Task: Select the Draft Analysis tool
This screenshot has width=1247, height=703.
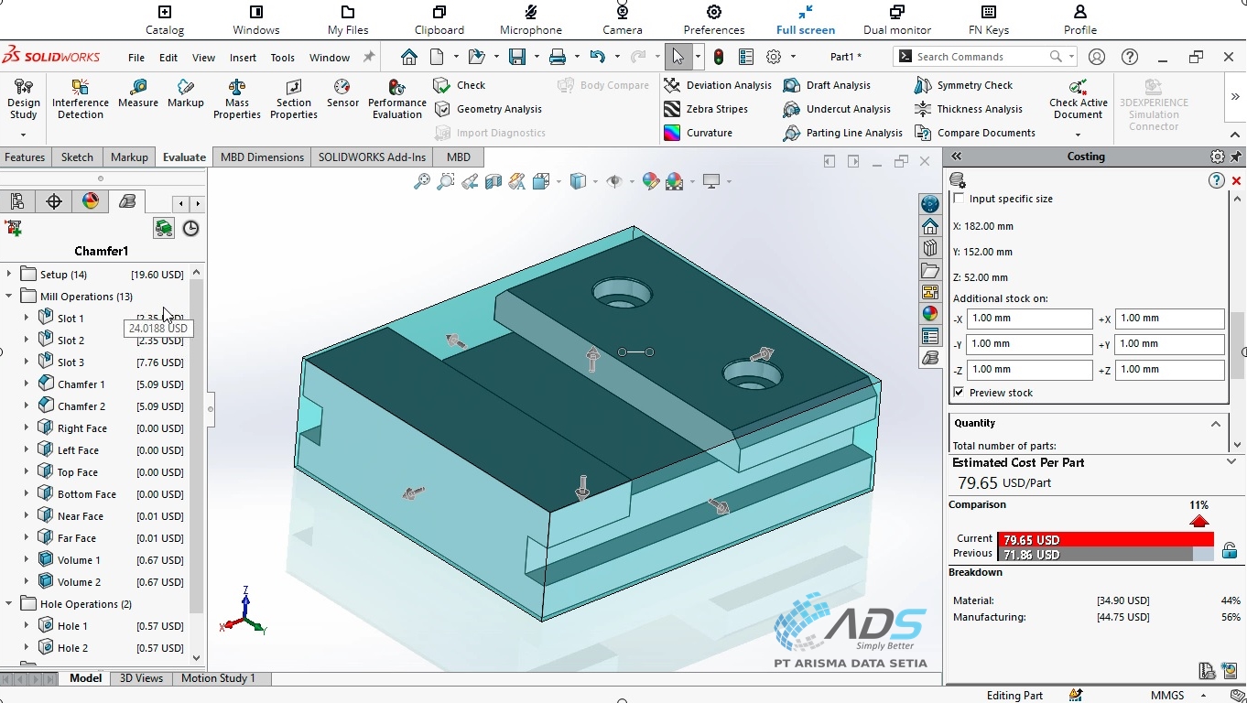Action: click(835, 85)
